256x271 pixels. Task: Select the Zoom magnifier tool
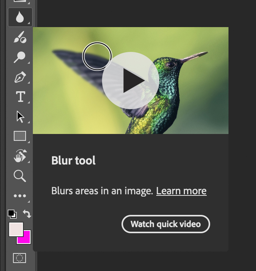tap(20, 176)
